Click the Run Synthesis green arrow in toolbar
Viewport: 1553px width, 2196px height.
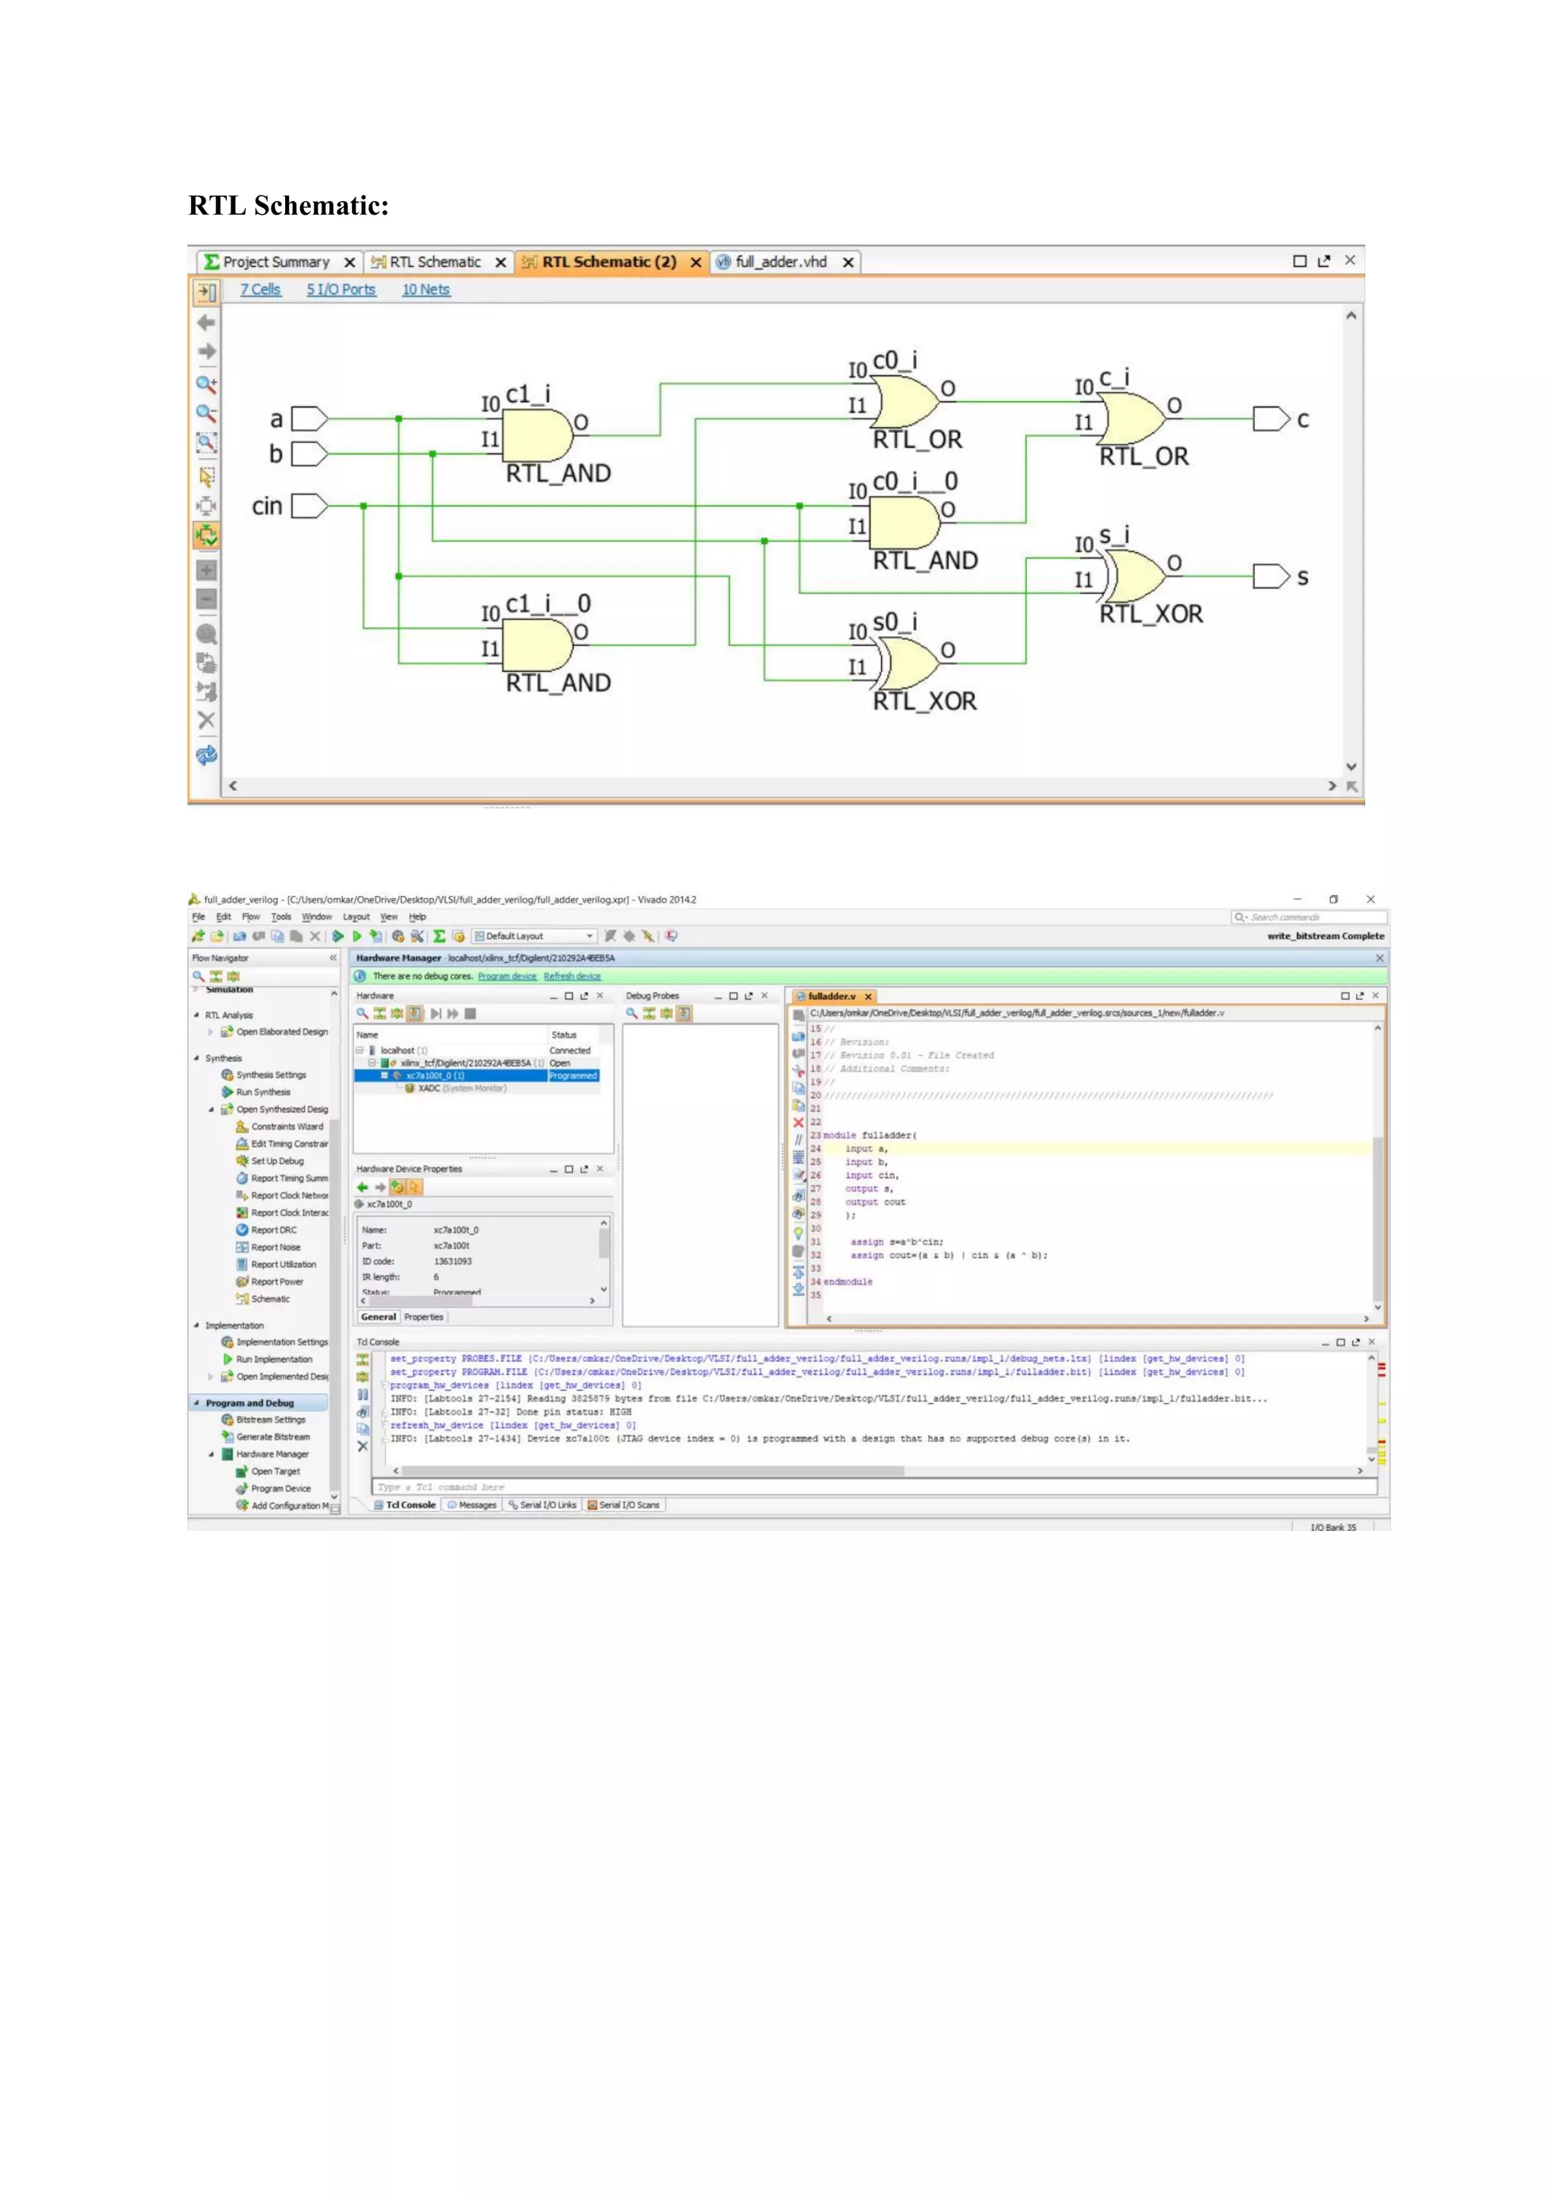tap(337, 936)
